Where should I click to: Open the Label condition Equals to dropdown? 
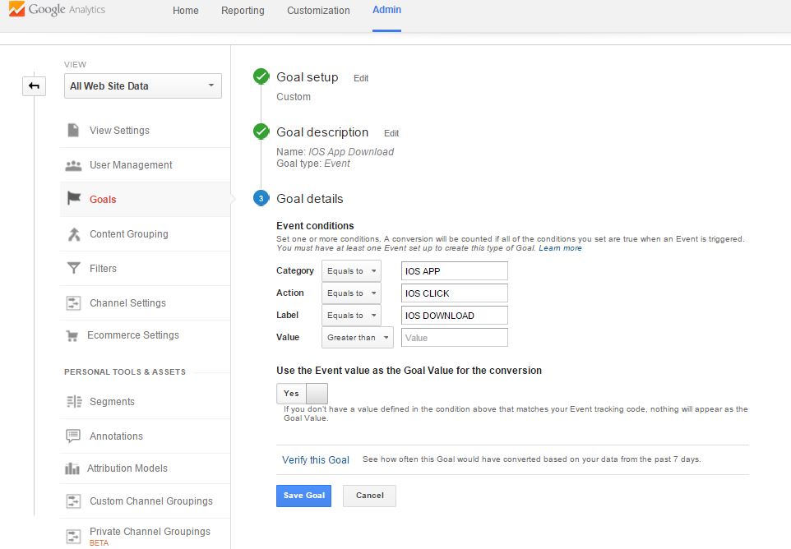(x=351, y=316)
